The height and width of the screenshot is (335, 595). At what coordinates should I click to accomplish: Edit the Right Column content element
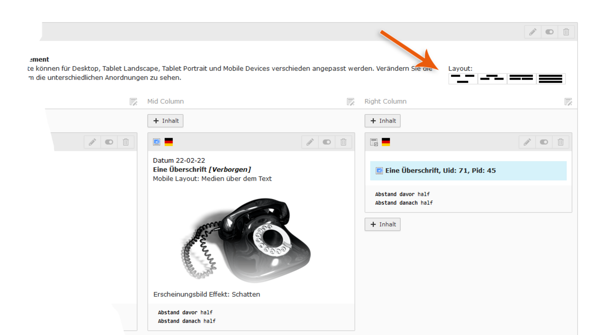(x=527, y=142)
